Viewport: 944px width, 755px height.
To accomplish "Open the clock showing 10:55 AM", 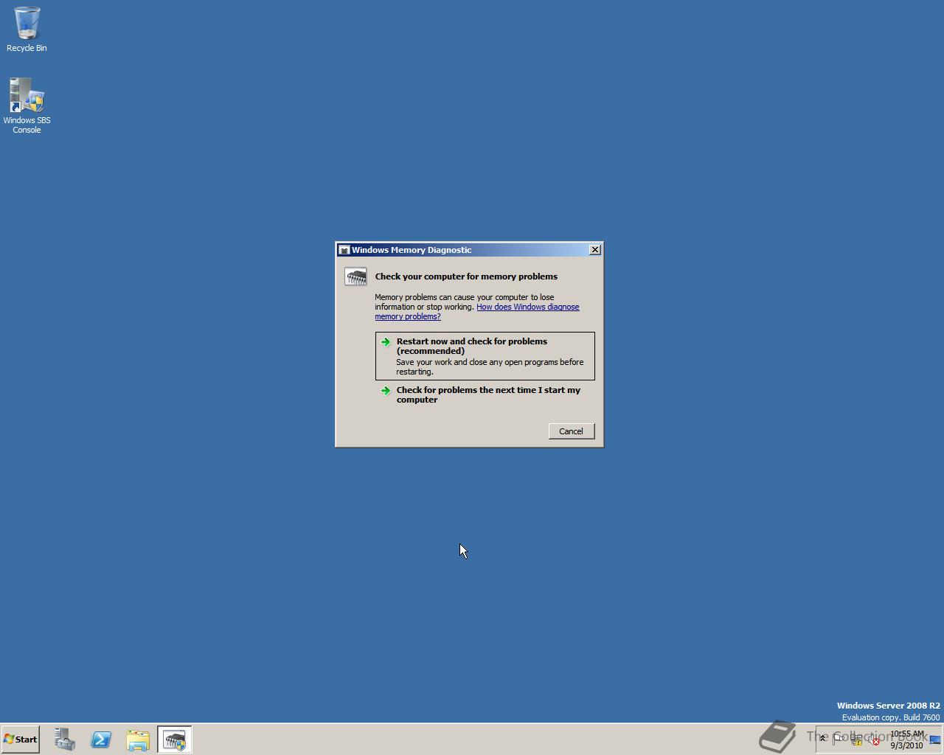I will click(x=906, y=740).
